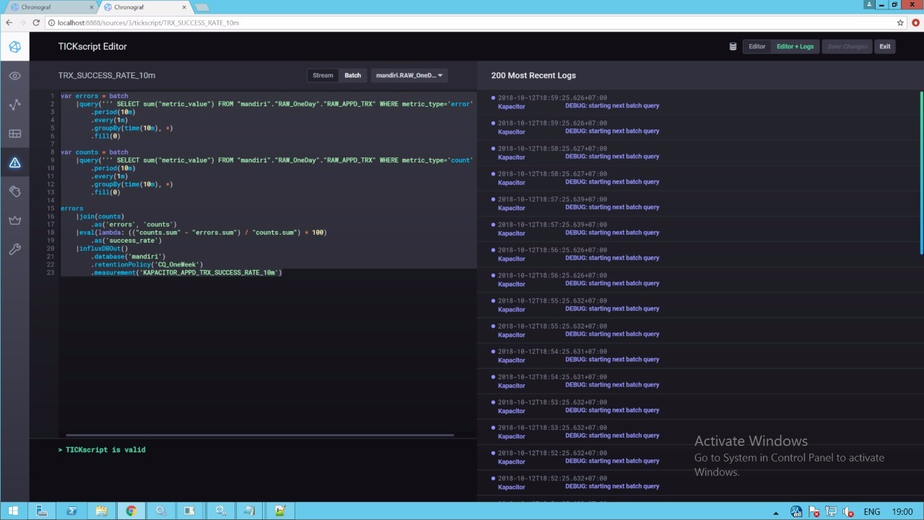Open Dashboards table icon in sidebar
924x520 pixels.
tap(14, 134)
